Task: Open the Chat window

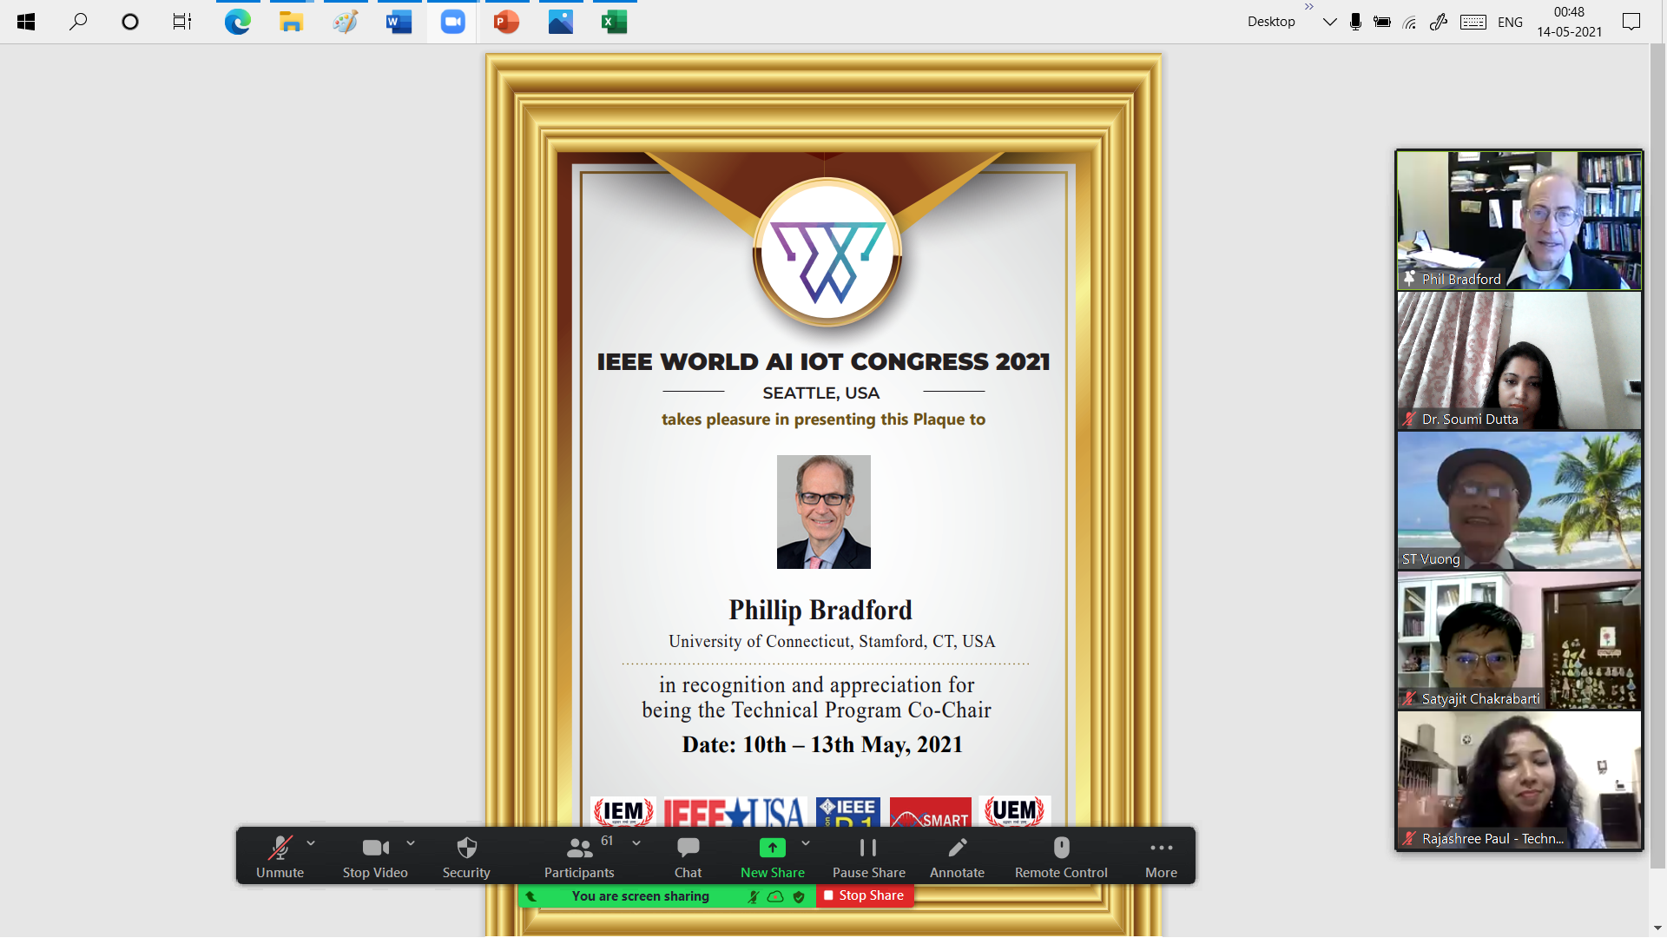Action: [x=688, y=857]
